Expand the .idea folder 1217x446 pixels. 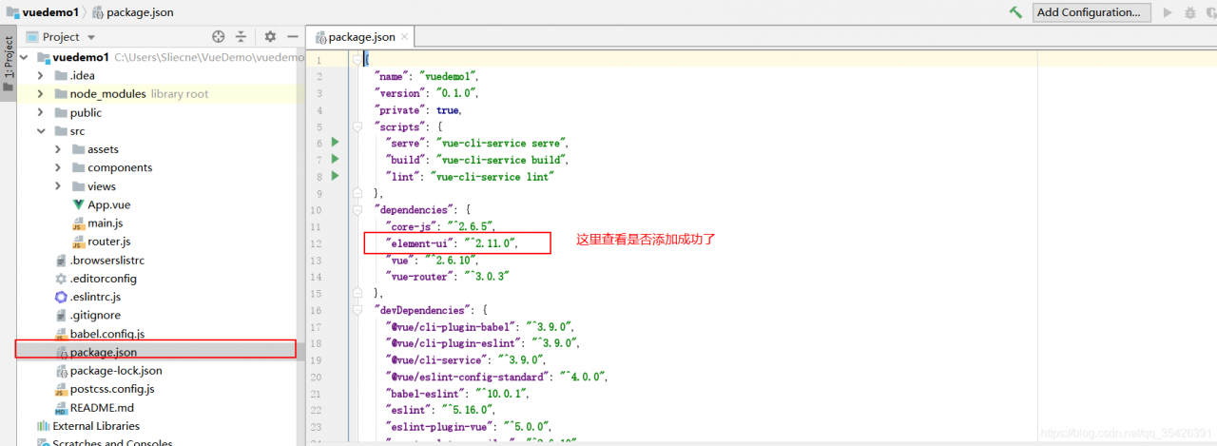tap(41, 75)
